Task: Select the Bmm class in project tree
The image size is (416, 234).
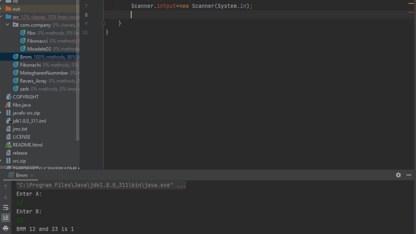Action: pos(26,57)
